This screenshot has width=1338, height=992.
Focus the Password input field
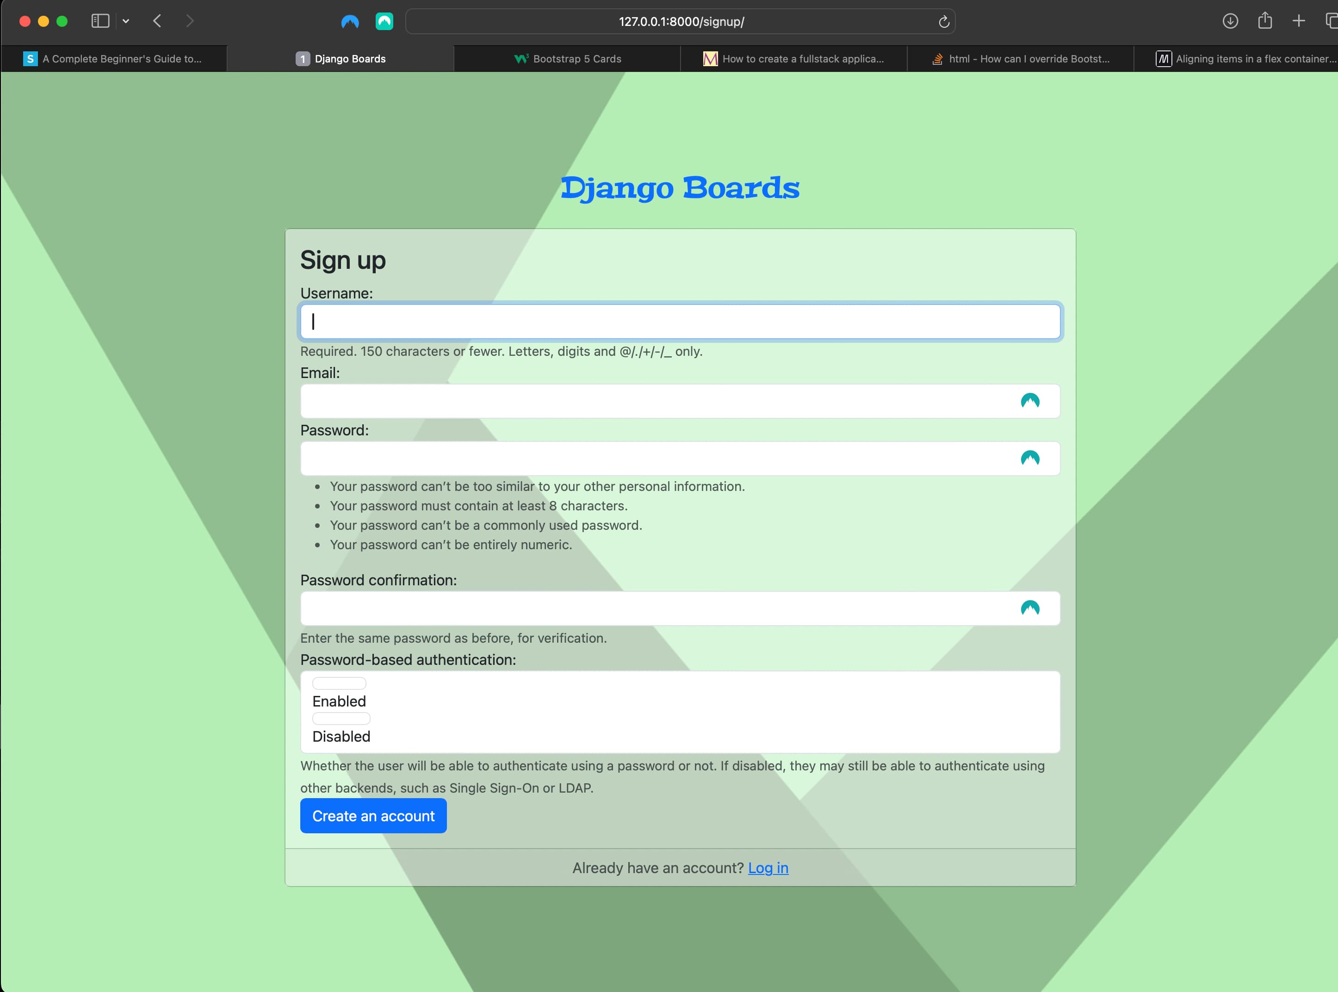(680, 459)
